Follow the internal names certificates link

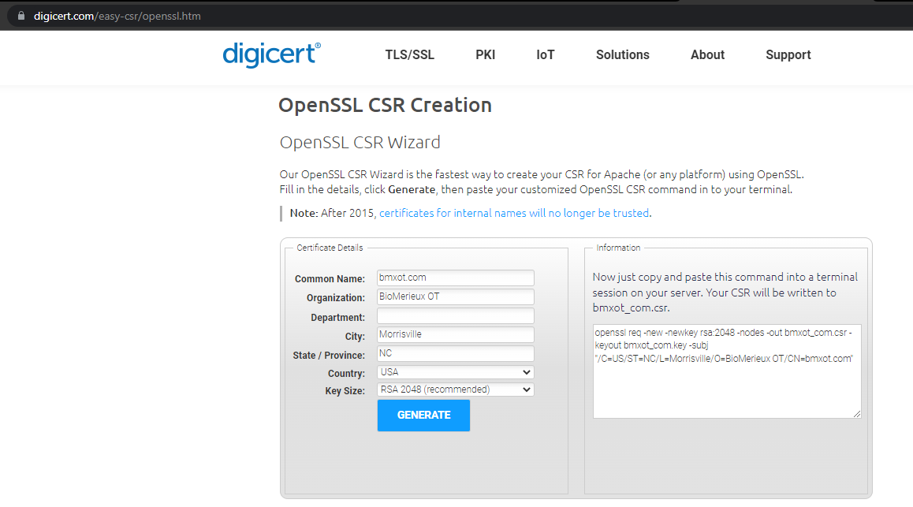513,213
